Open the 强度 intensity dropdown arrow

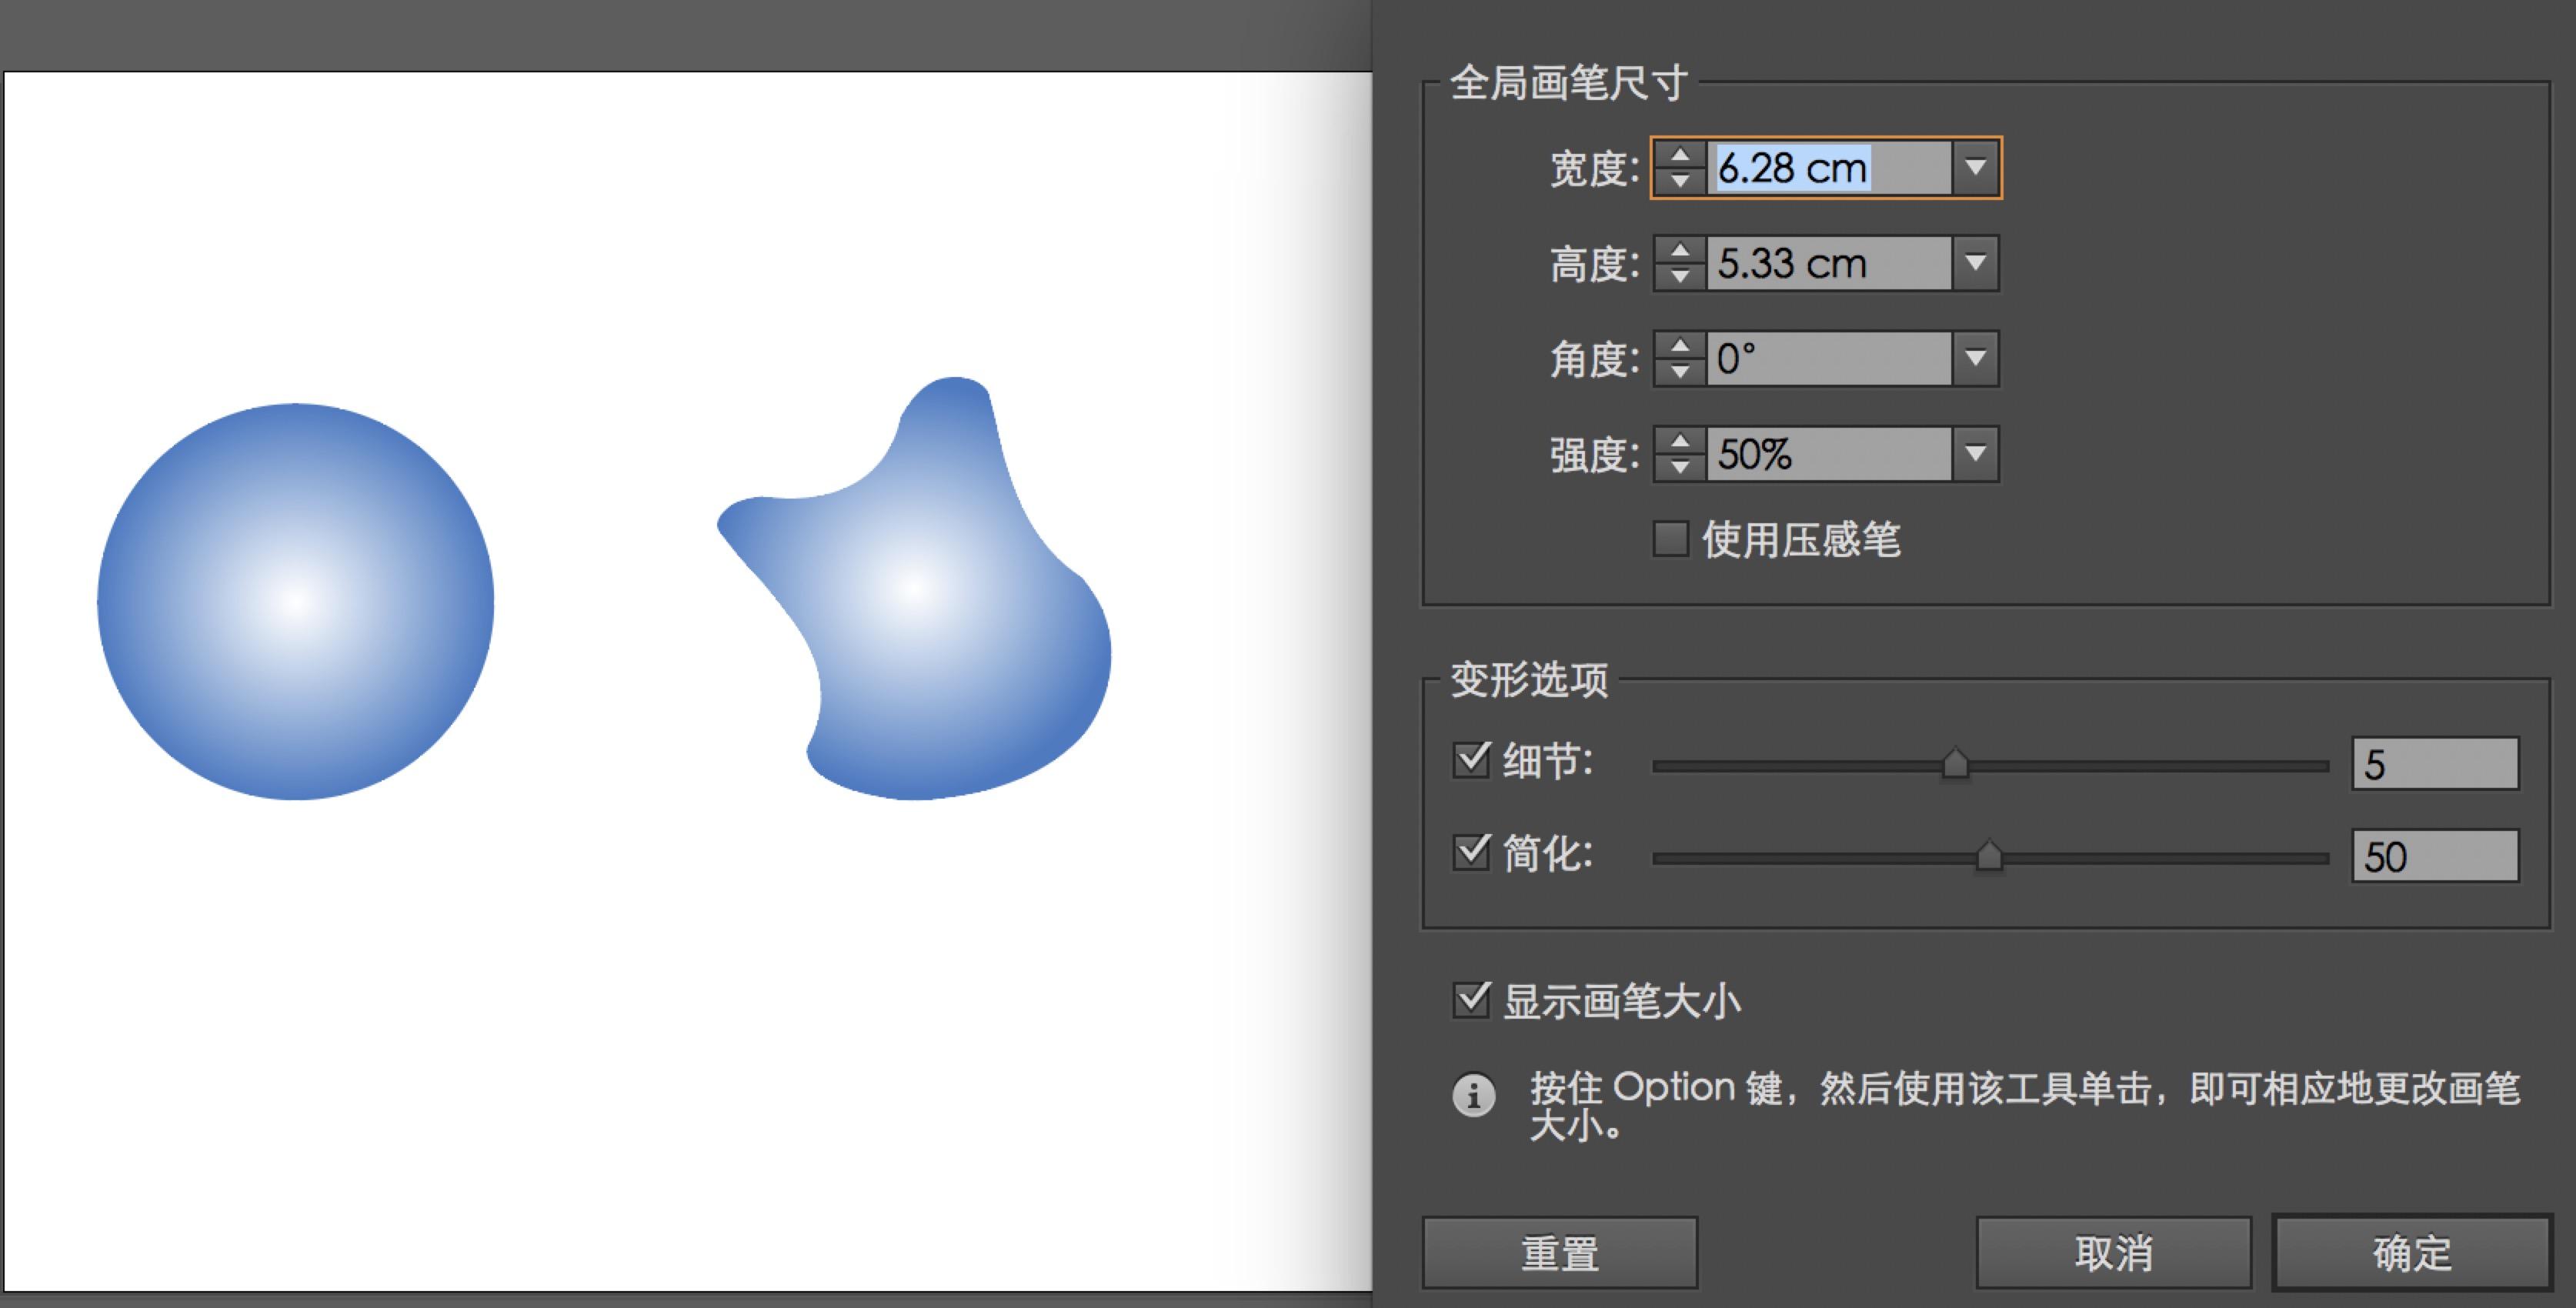1975,455
